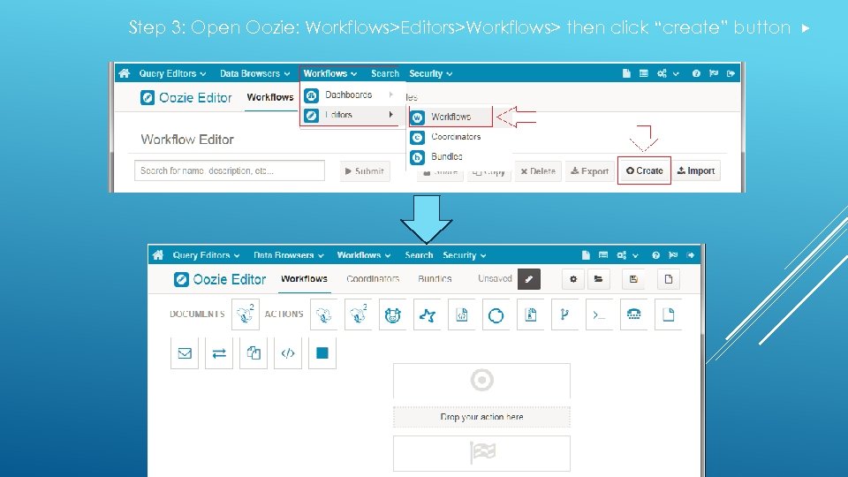Screen dimensions: 848x477
Task: Click help question icon in upper navbar
Action: click(696, 73)
